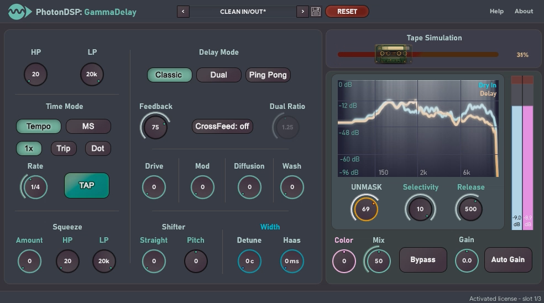Click the Release knob showing 500

pos(470,209)
